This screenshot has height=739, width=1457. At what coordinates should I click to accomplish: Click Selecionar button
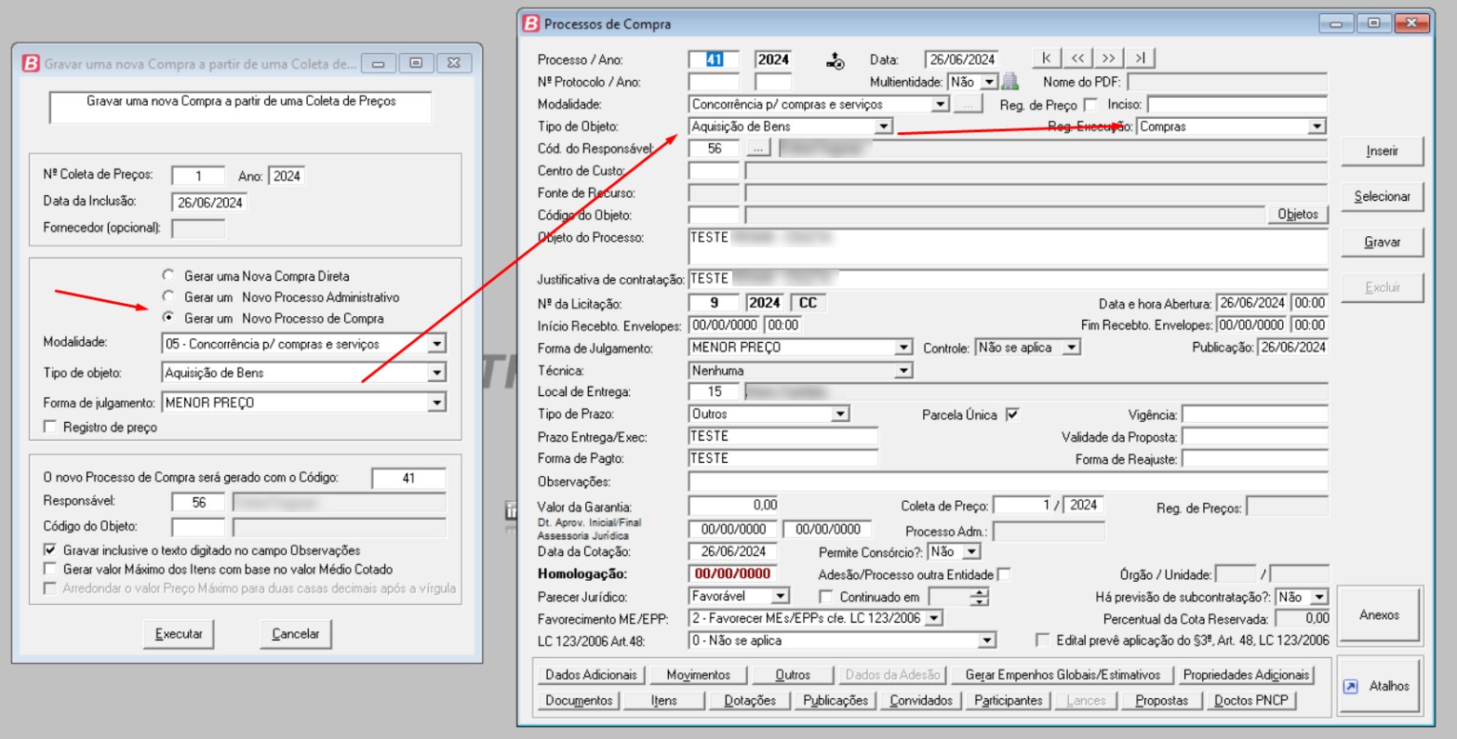click(1382, 196)
